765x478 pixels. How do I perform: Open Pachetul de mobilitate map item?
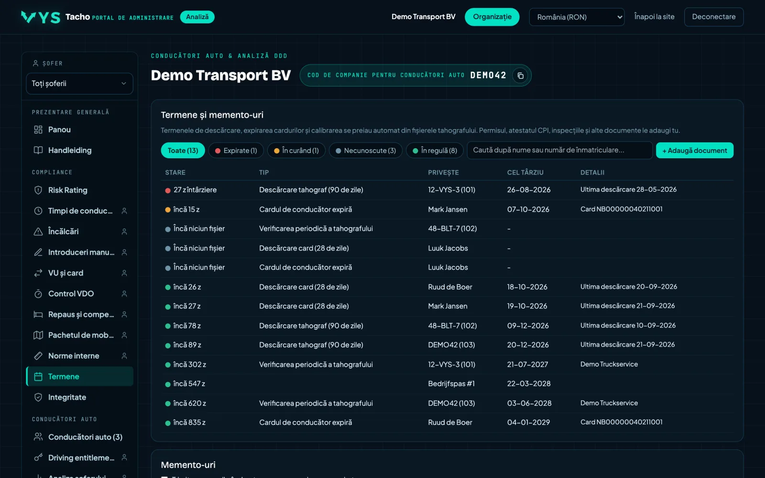[79, 335]
